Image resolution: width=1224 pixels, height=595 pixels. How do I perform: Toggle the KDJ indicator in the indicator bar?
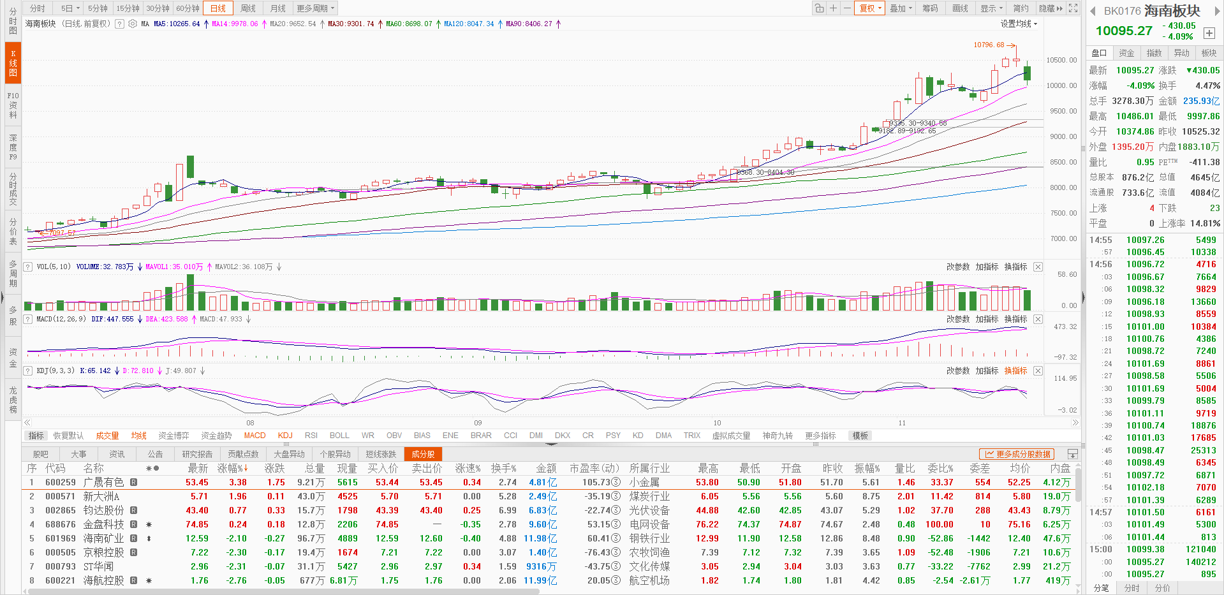click(x=285, y=436)
